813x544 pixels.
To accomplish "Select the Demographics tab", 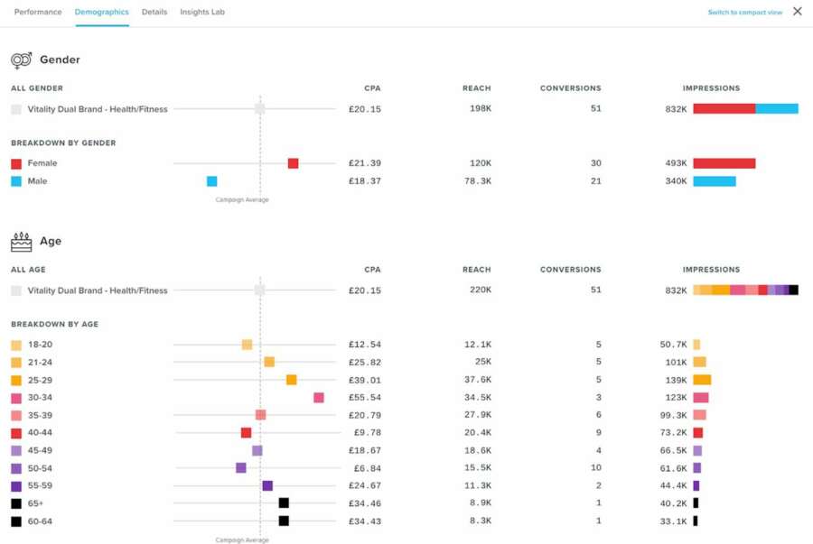I will 102,13.
